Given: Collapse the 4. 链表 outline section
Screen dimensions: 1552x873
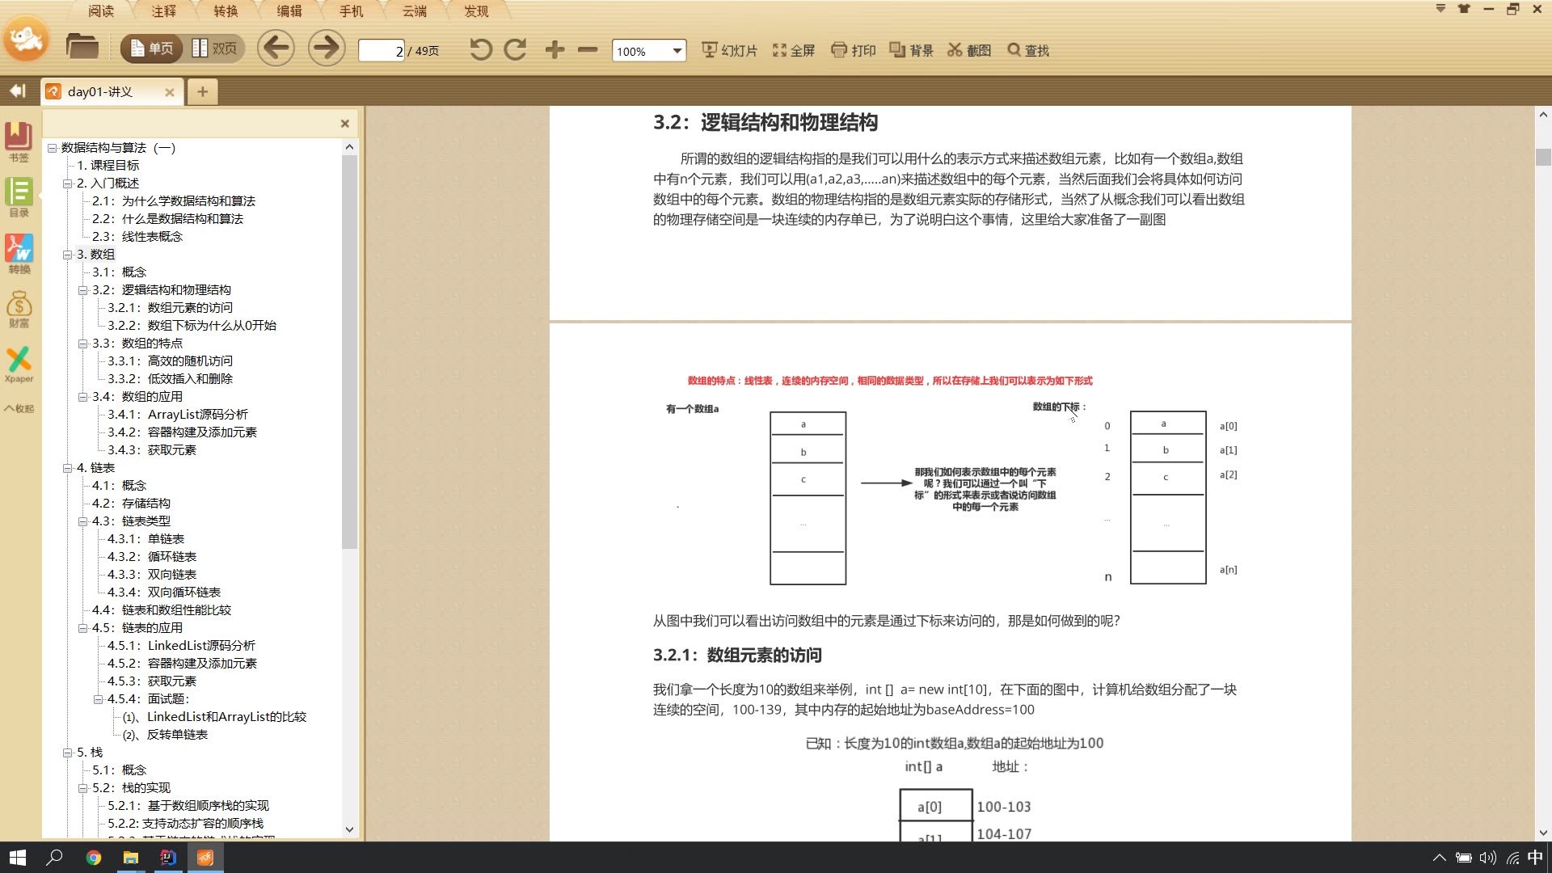Looking at the screenshot, I should (x=68, y=467).
